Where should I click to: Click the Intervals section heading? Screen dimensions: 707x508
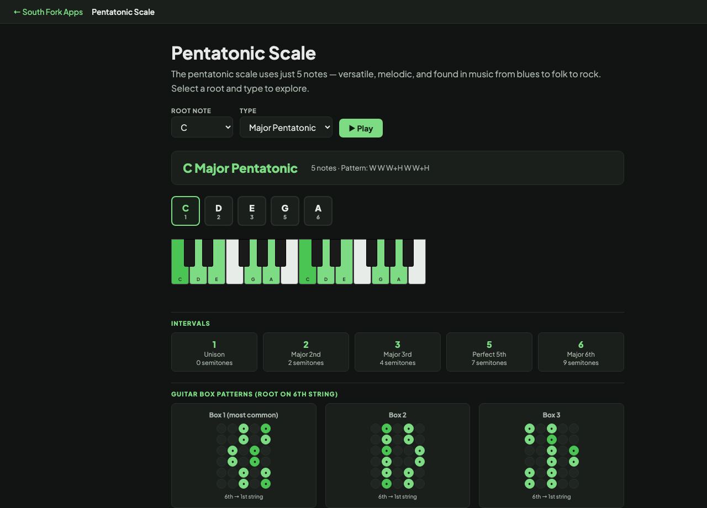[x=191, y=324]
